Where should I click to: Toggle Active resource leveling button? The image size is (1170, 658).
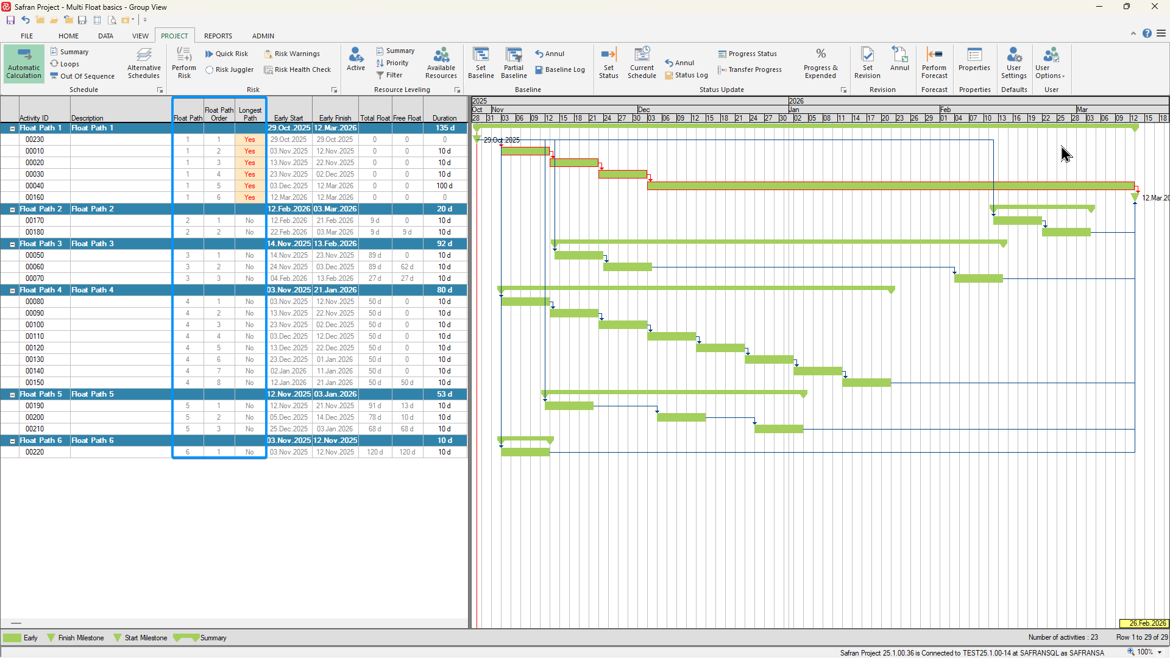click(356, 60)
